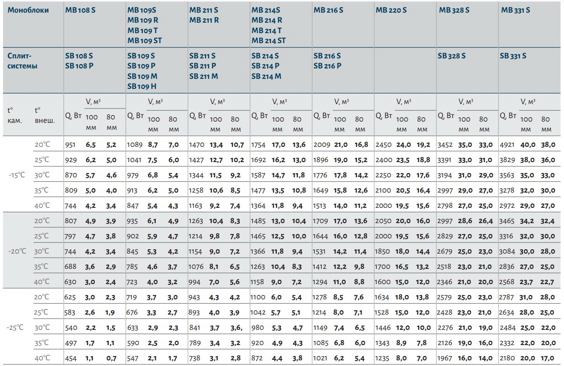Click the cell with Q value 2180
The image size is (564, 366).
pos(508,358)
